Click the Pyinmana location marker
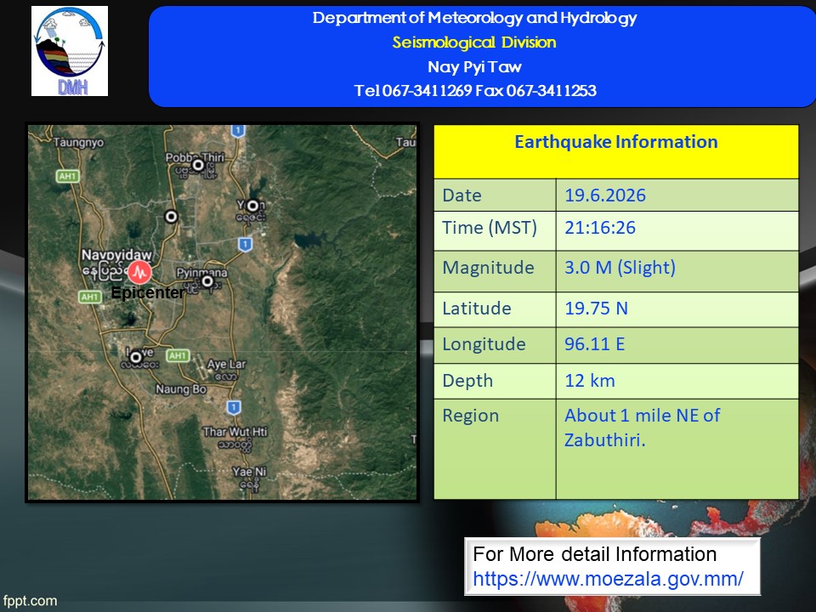This screenshot has height=612, width=816. 207,281
